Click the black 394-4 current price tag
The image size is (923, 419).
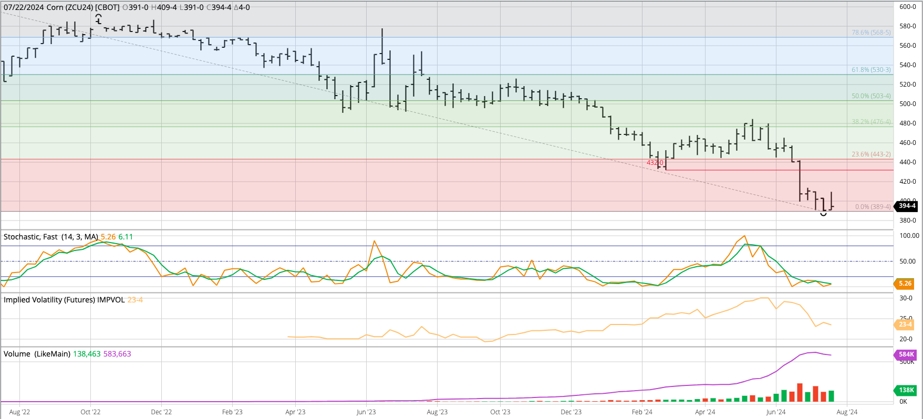907,206
